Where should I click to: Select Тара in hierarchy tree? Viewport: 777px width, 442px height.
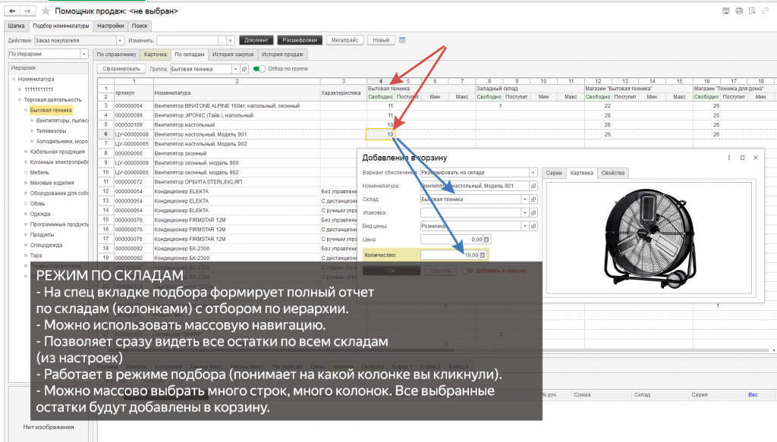36,256
